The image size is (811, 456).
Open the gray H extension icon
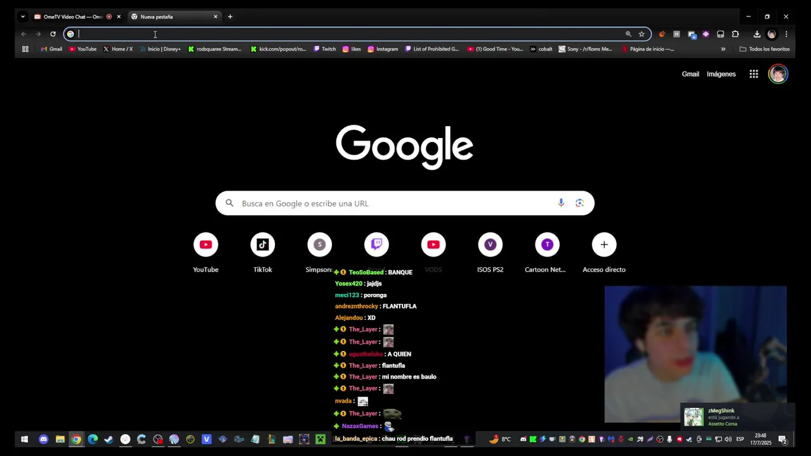tap(676, 34)
